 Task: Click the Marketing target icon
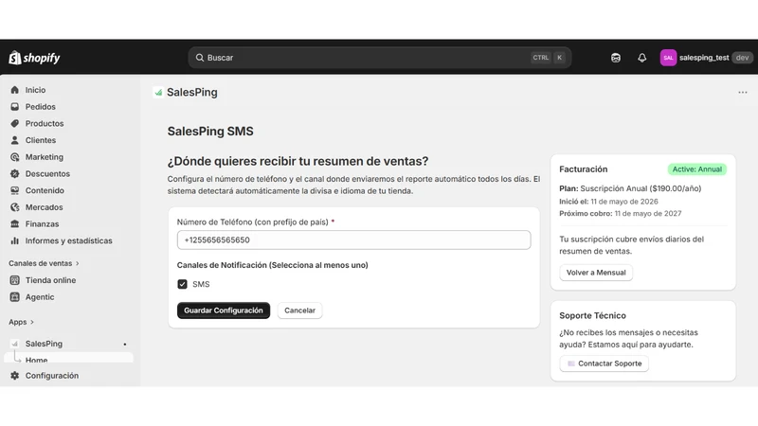[15, 157]
